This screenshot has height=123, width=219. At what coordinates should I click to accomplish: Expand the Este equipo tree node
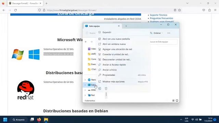85,85
